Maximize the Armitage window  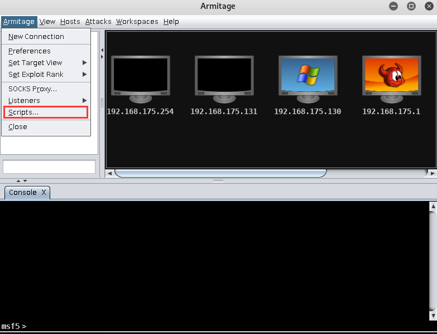tap(411, 6)
